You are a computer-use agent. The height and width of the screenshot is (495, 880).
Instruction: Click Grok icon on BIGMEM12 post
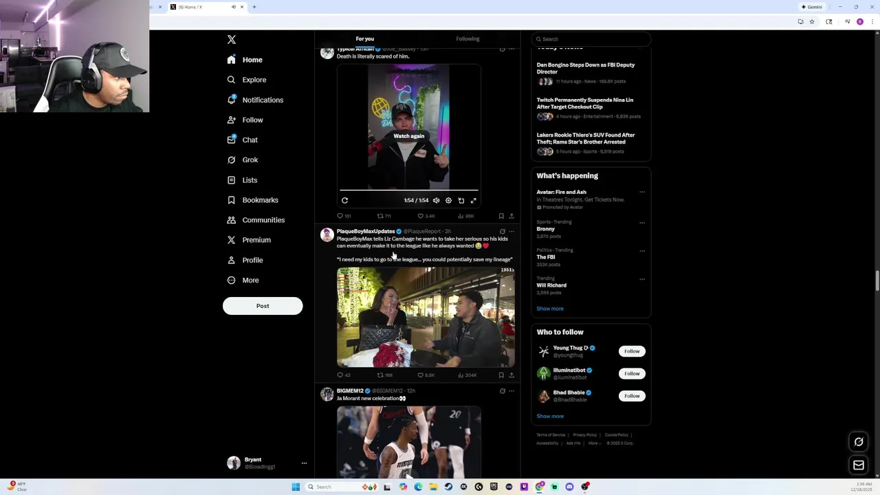point(503,391)
